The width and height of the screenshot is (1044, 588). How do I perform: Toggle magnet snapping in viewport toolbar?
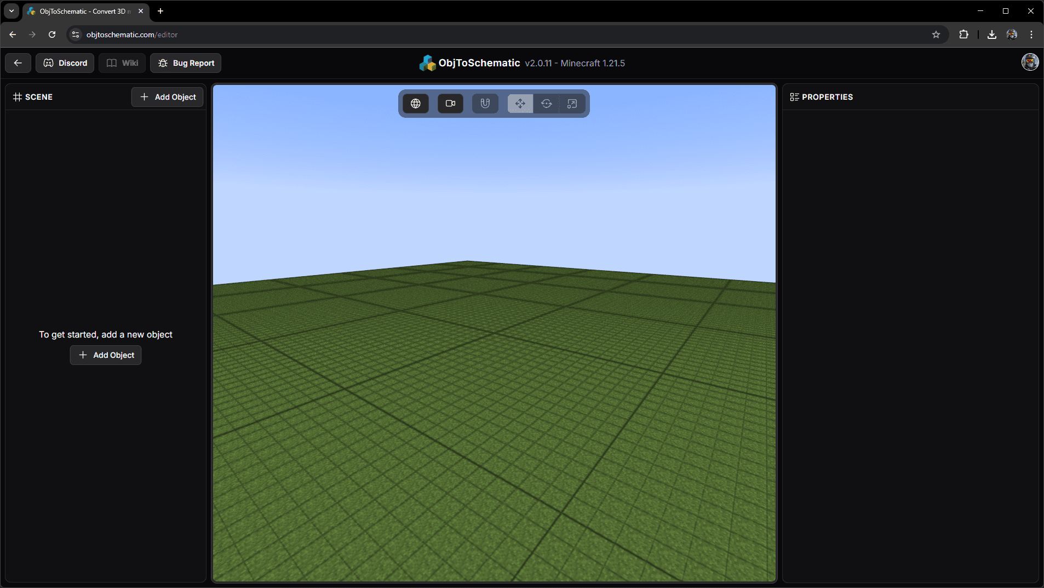(x=485, y=104)
